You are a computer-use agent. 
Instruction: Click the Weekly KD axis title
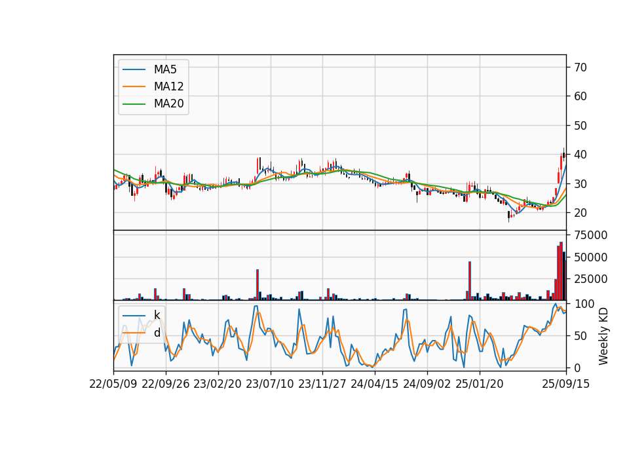603,336
